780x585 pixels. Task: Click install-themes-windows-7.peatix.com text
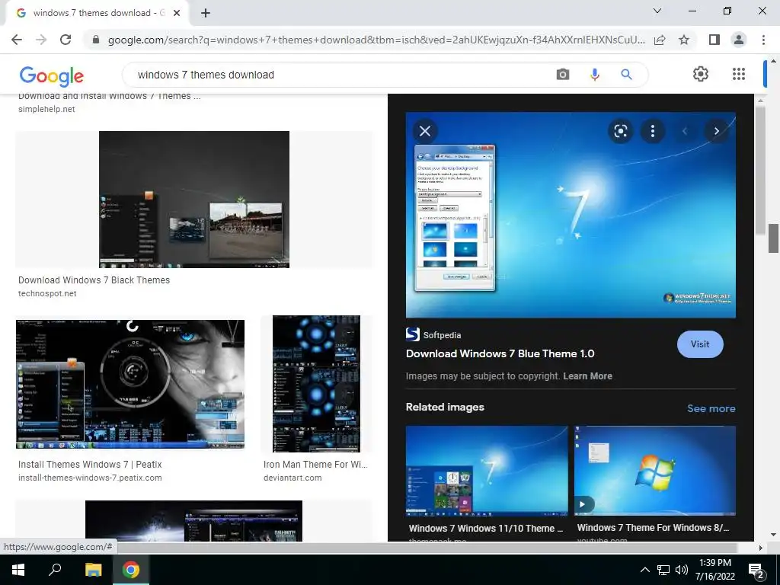tap(90, 478)
